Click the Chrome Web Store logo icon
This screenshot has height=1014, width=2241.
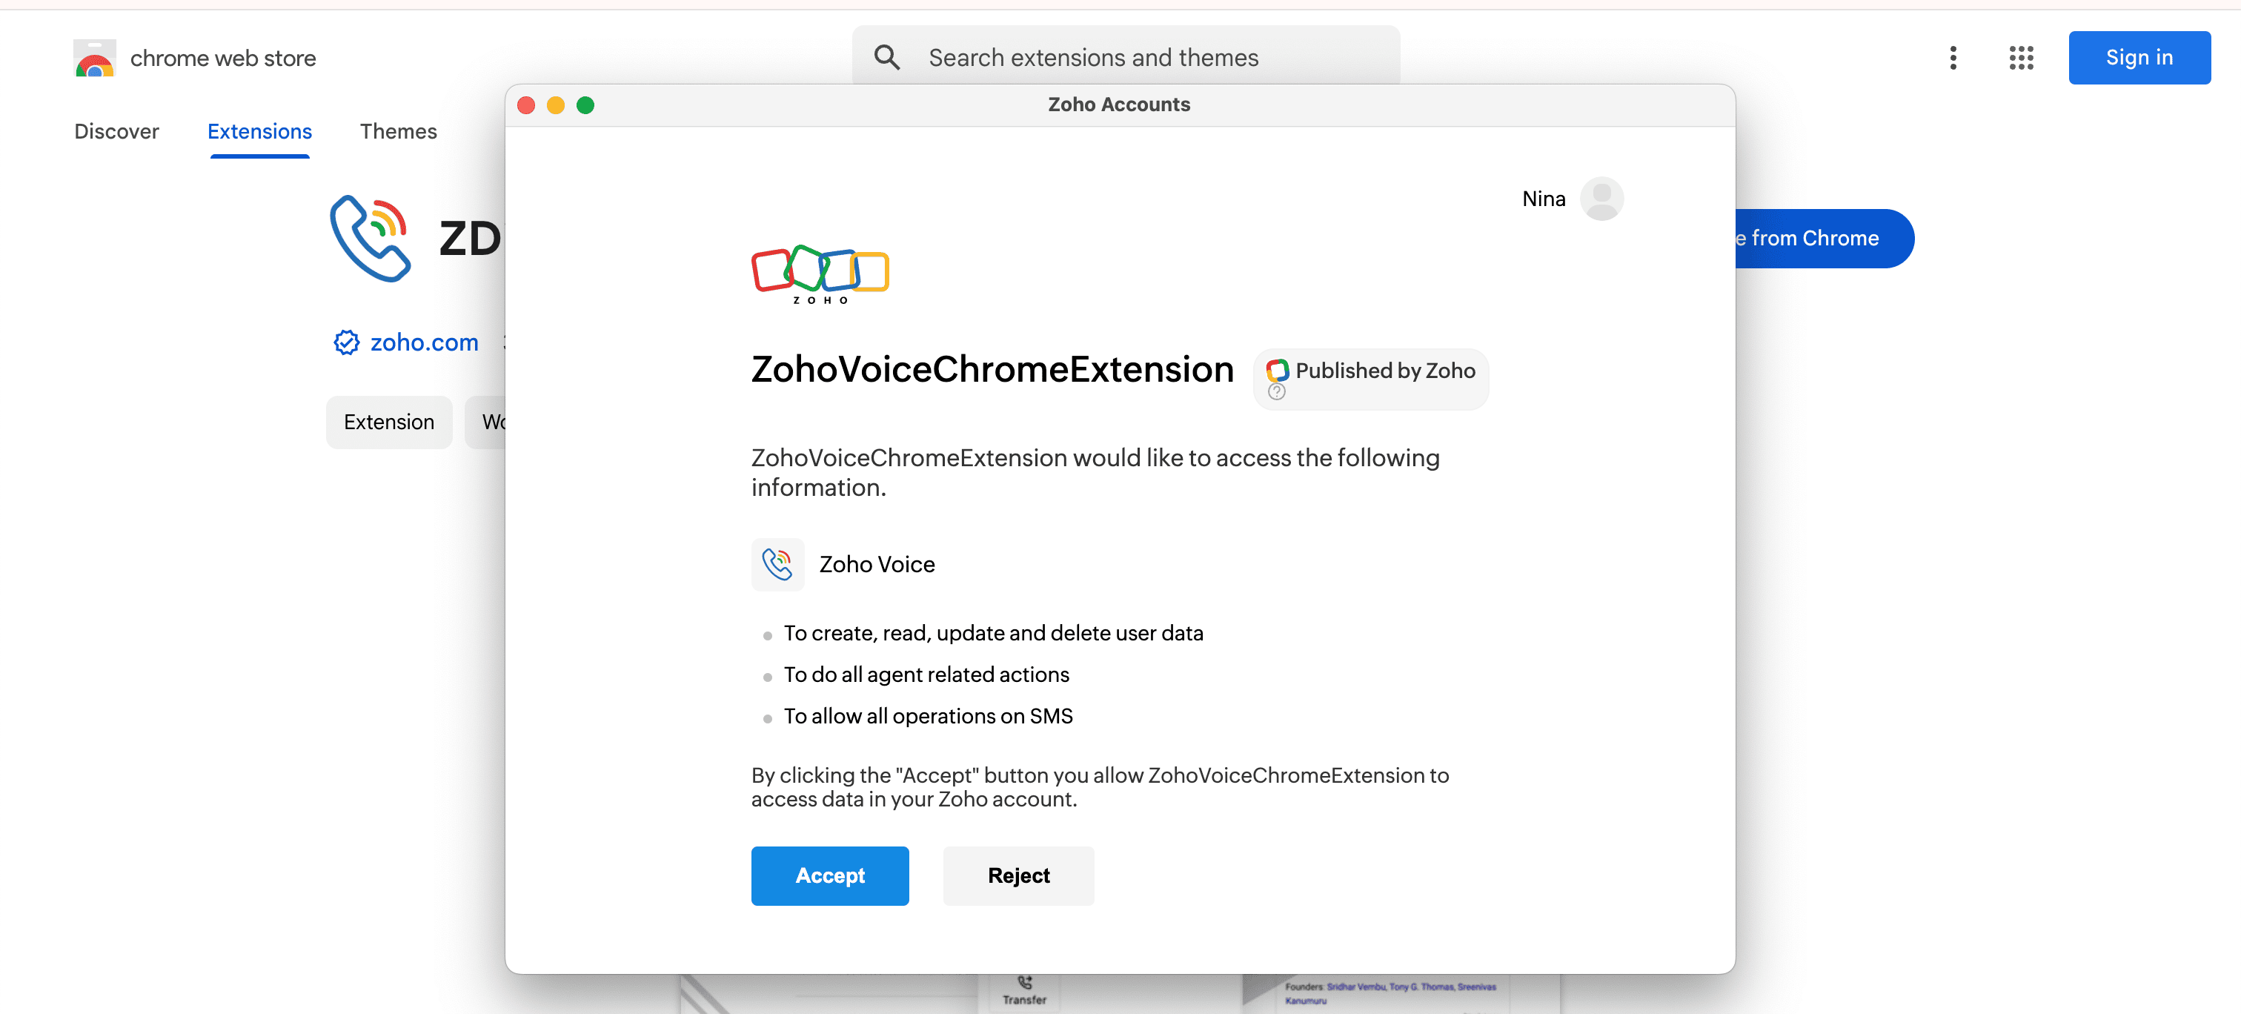(x=95, y=59)
